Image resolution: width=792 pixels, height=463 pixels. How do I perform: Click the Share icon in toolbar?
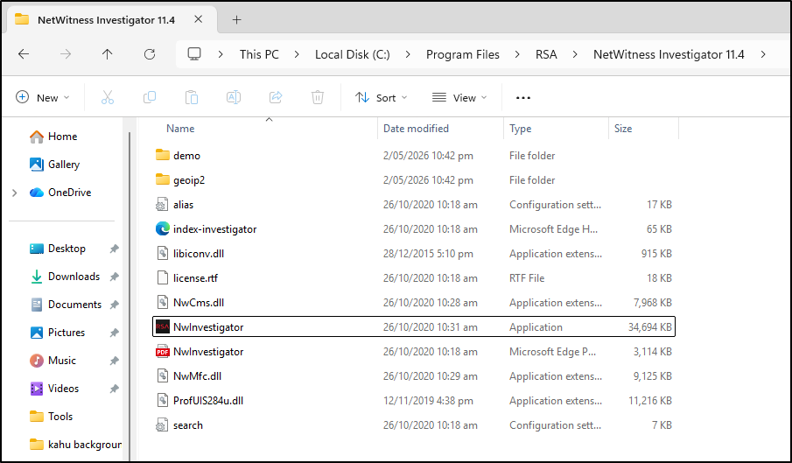(x=276, y=97)
